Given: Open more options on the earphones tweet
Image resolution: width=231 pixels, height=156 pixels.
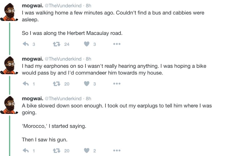Looking at the screenshot, I should pos(117,84).
